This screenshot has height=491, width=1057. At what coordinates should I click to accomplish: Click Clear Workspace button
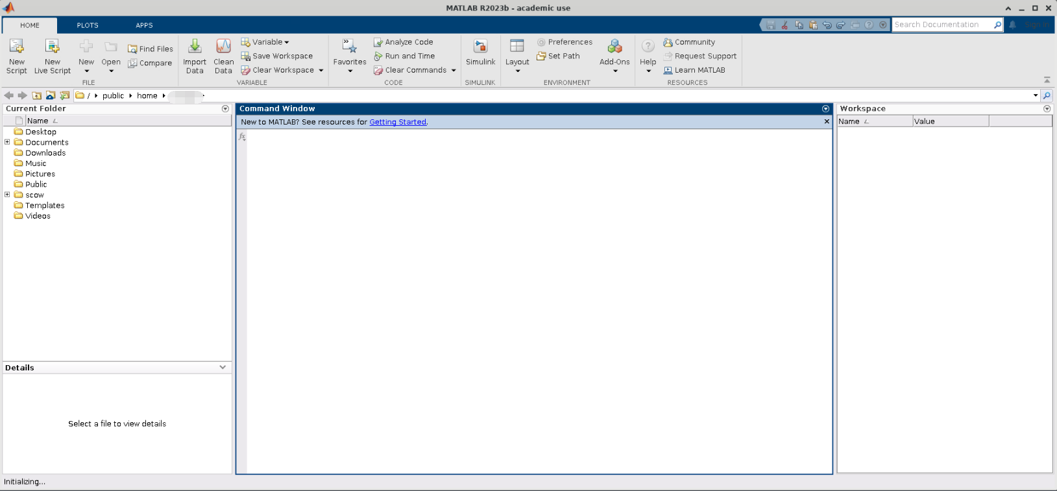point(278,70)
